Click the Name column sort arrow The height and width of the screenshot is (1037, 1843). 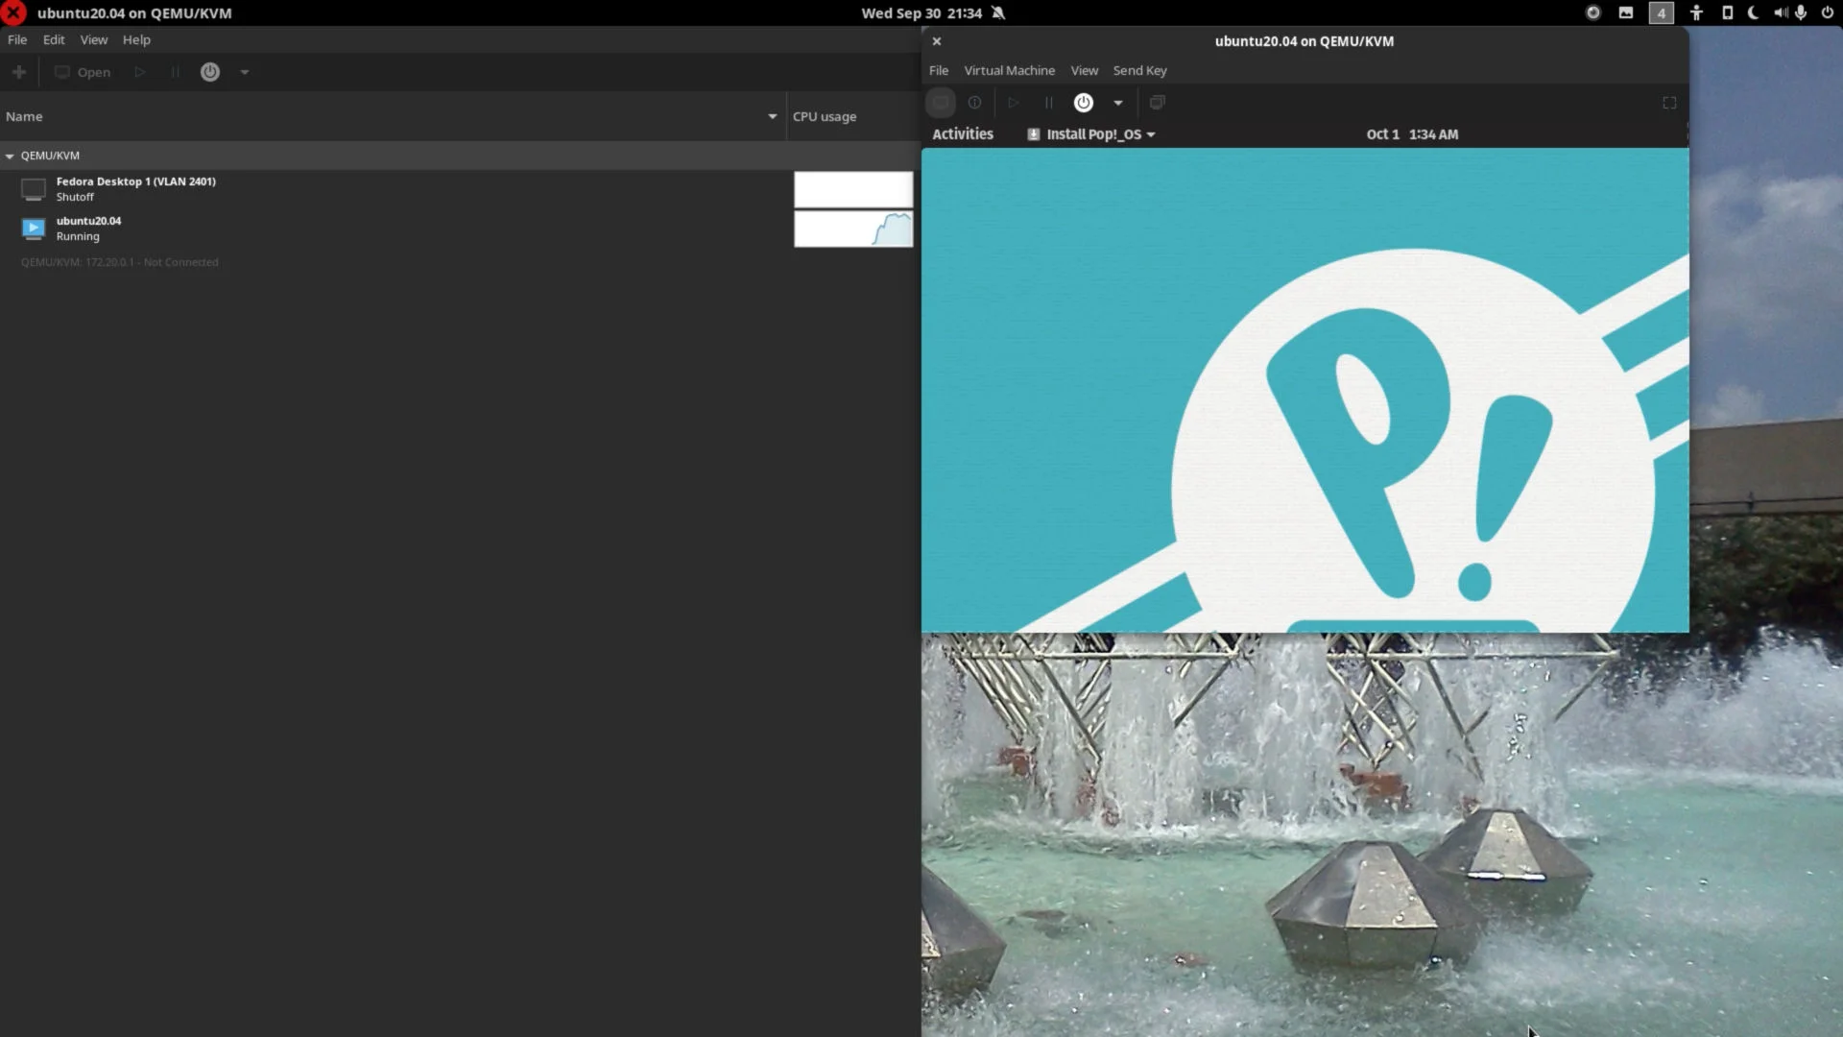[772, 116]
